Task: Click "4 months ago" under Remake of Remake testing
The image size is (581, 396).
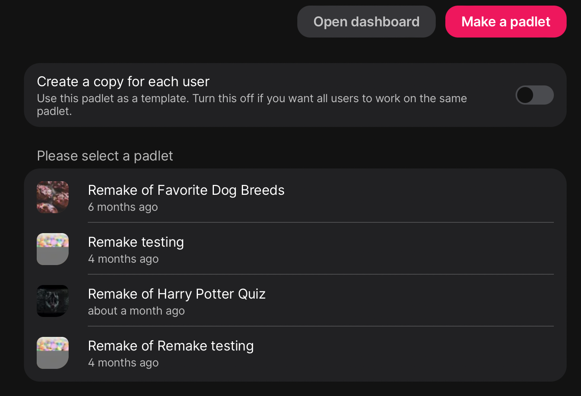Action: click(x=123, y=363)
